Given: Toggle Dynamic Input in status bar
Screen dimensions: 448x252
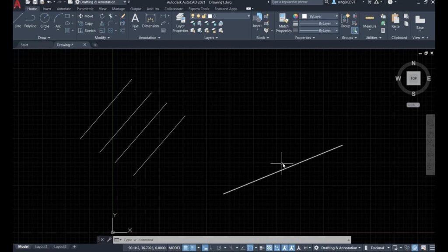Looking at the screenshot, I should point(205,248).
